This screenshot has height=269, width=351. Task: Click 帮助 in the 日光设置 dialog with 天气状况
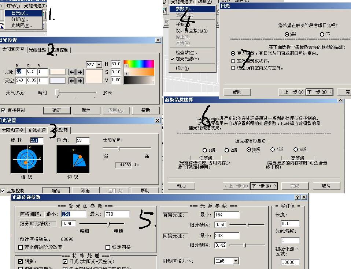point(146,110)
